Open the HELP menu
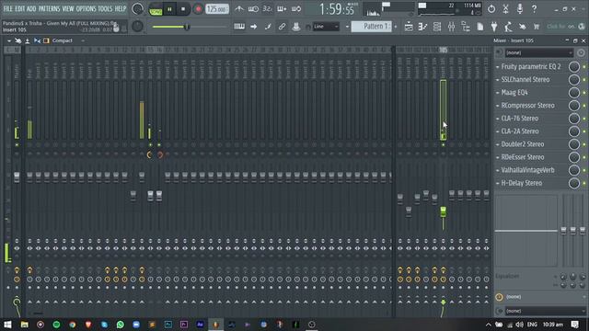The image size is (589, 331). coord(121,8)
